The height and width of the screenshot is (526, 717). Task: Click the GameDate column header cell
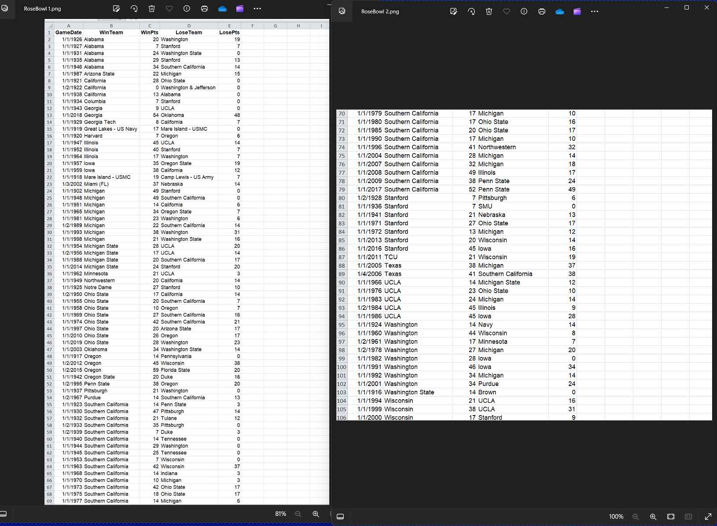click(68, 33)
